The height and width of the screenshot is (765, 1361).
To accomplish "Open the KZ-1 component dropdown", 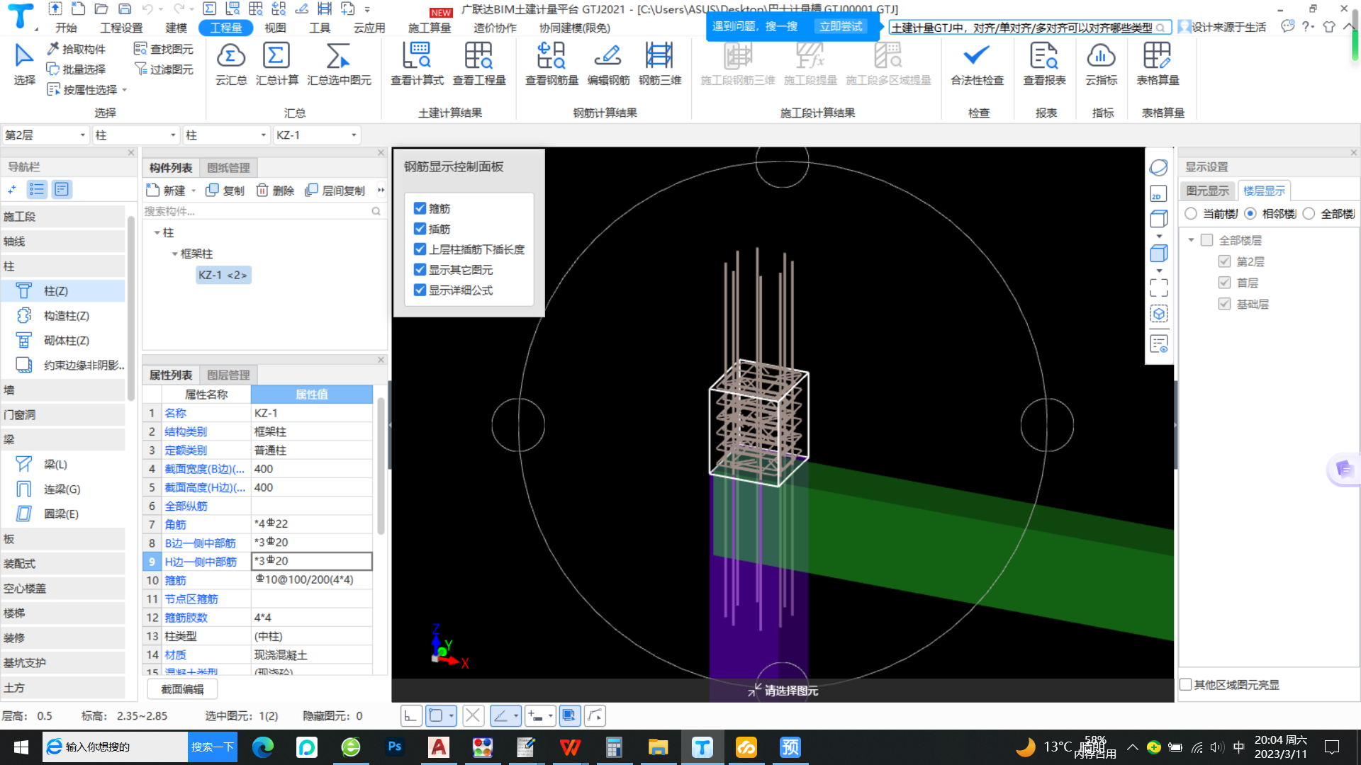I will [354, 135].
